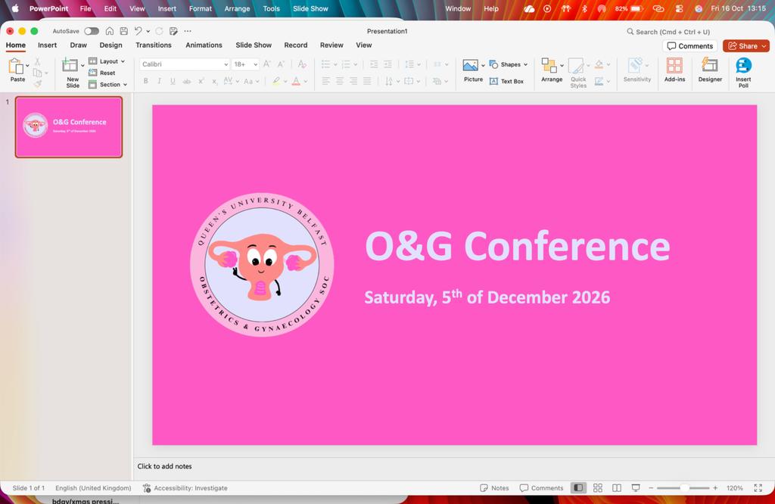
Task: Open the Designer pane icon
Action: click(710, 65)
